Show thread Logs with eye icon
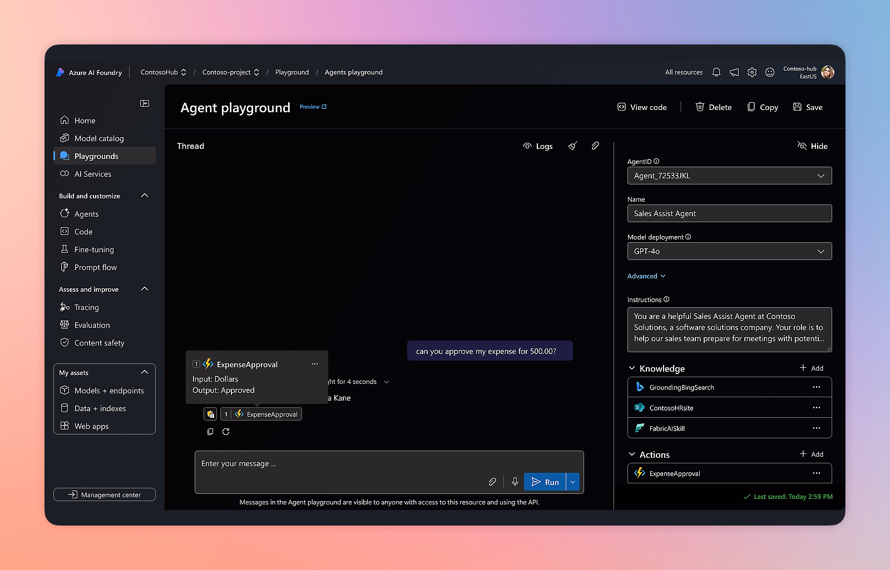 coord(537,146)
